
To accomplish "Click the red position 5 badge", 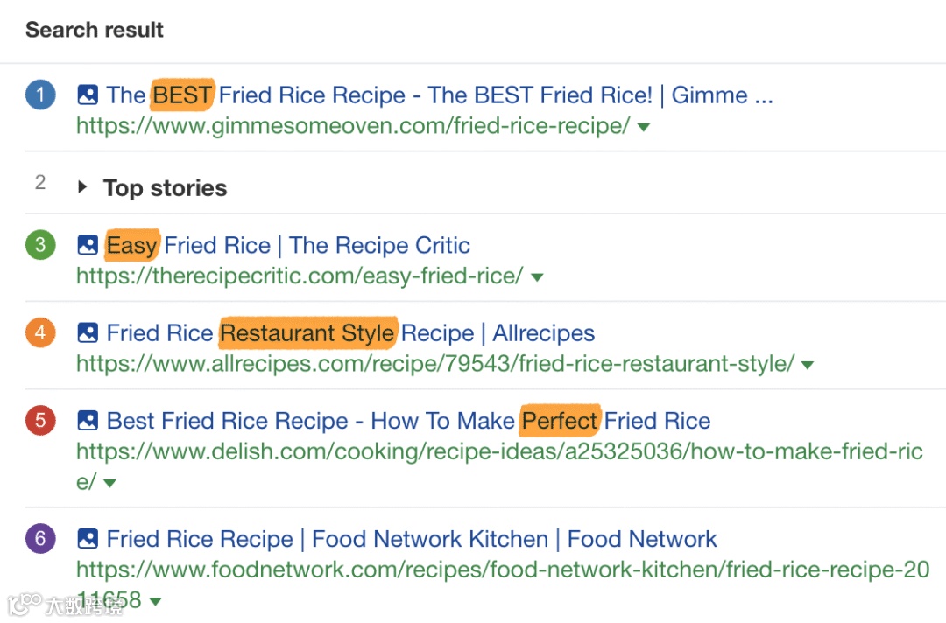I will pyautogui.click(x=40, y=421).
